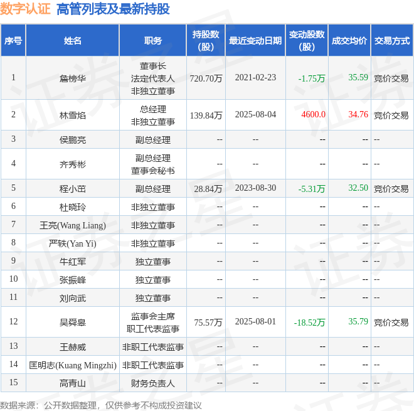Click the -1.75万 change value

[312, 78]
